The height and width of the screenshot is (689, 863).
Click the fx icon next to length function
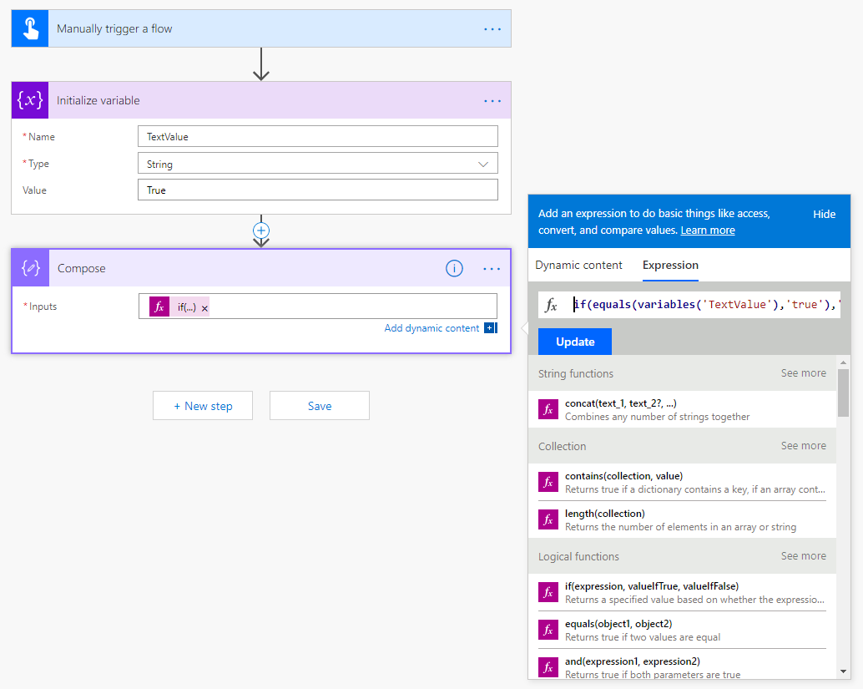click(548, 519)
